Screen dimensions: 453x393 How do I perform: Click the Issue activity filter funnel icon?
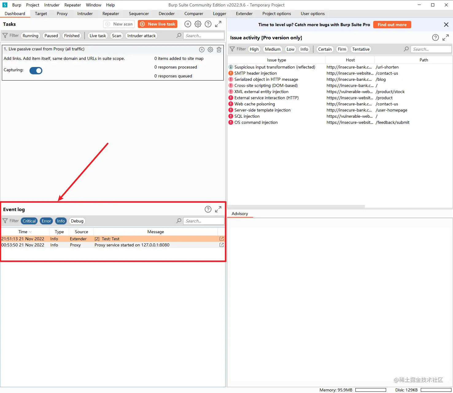(232, 49)
